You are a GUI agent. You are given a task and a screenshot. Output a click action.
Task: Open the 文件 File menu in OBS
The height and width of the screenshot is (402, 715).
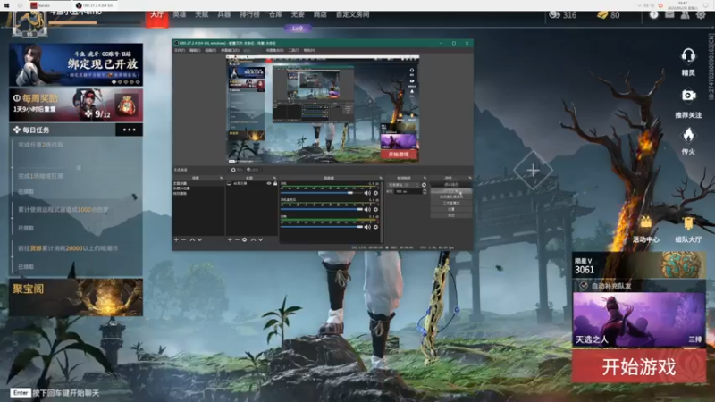click(x=181, y=50)
